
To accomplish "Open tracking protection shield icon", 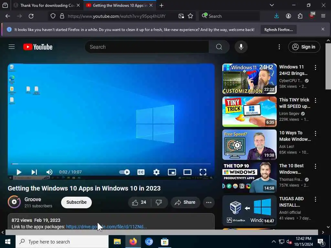I will click(x=53, y=16).
